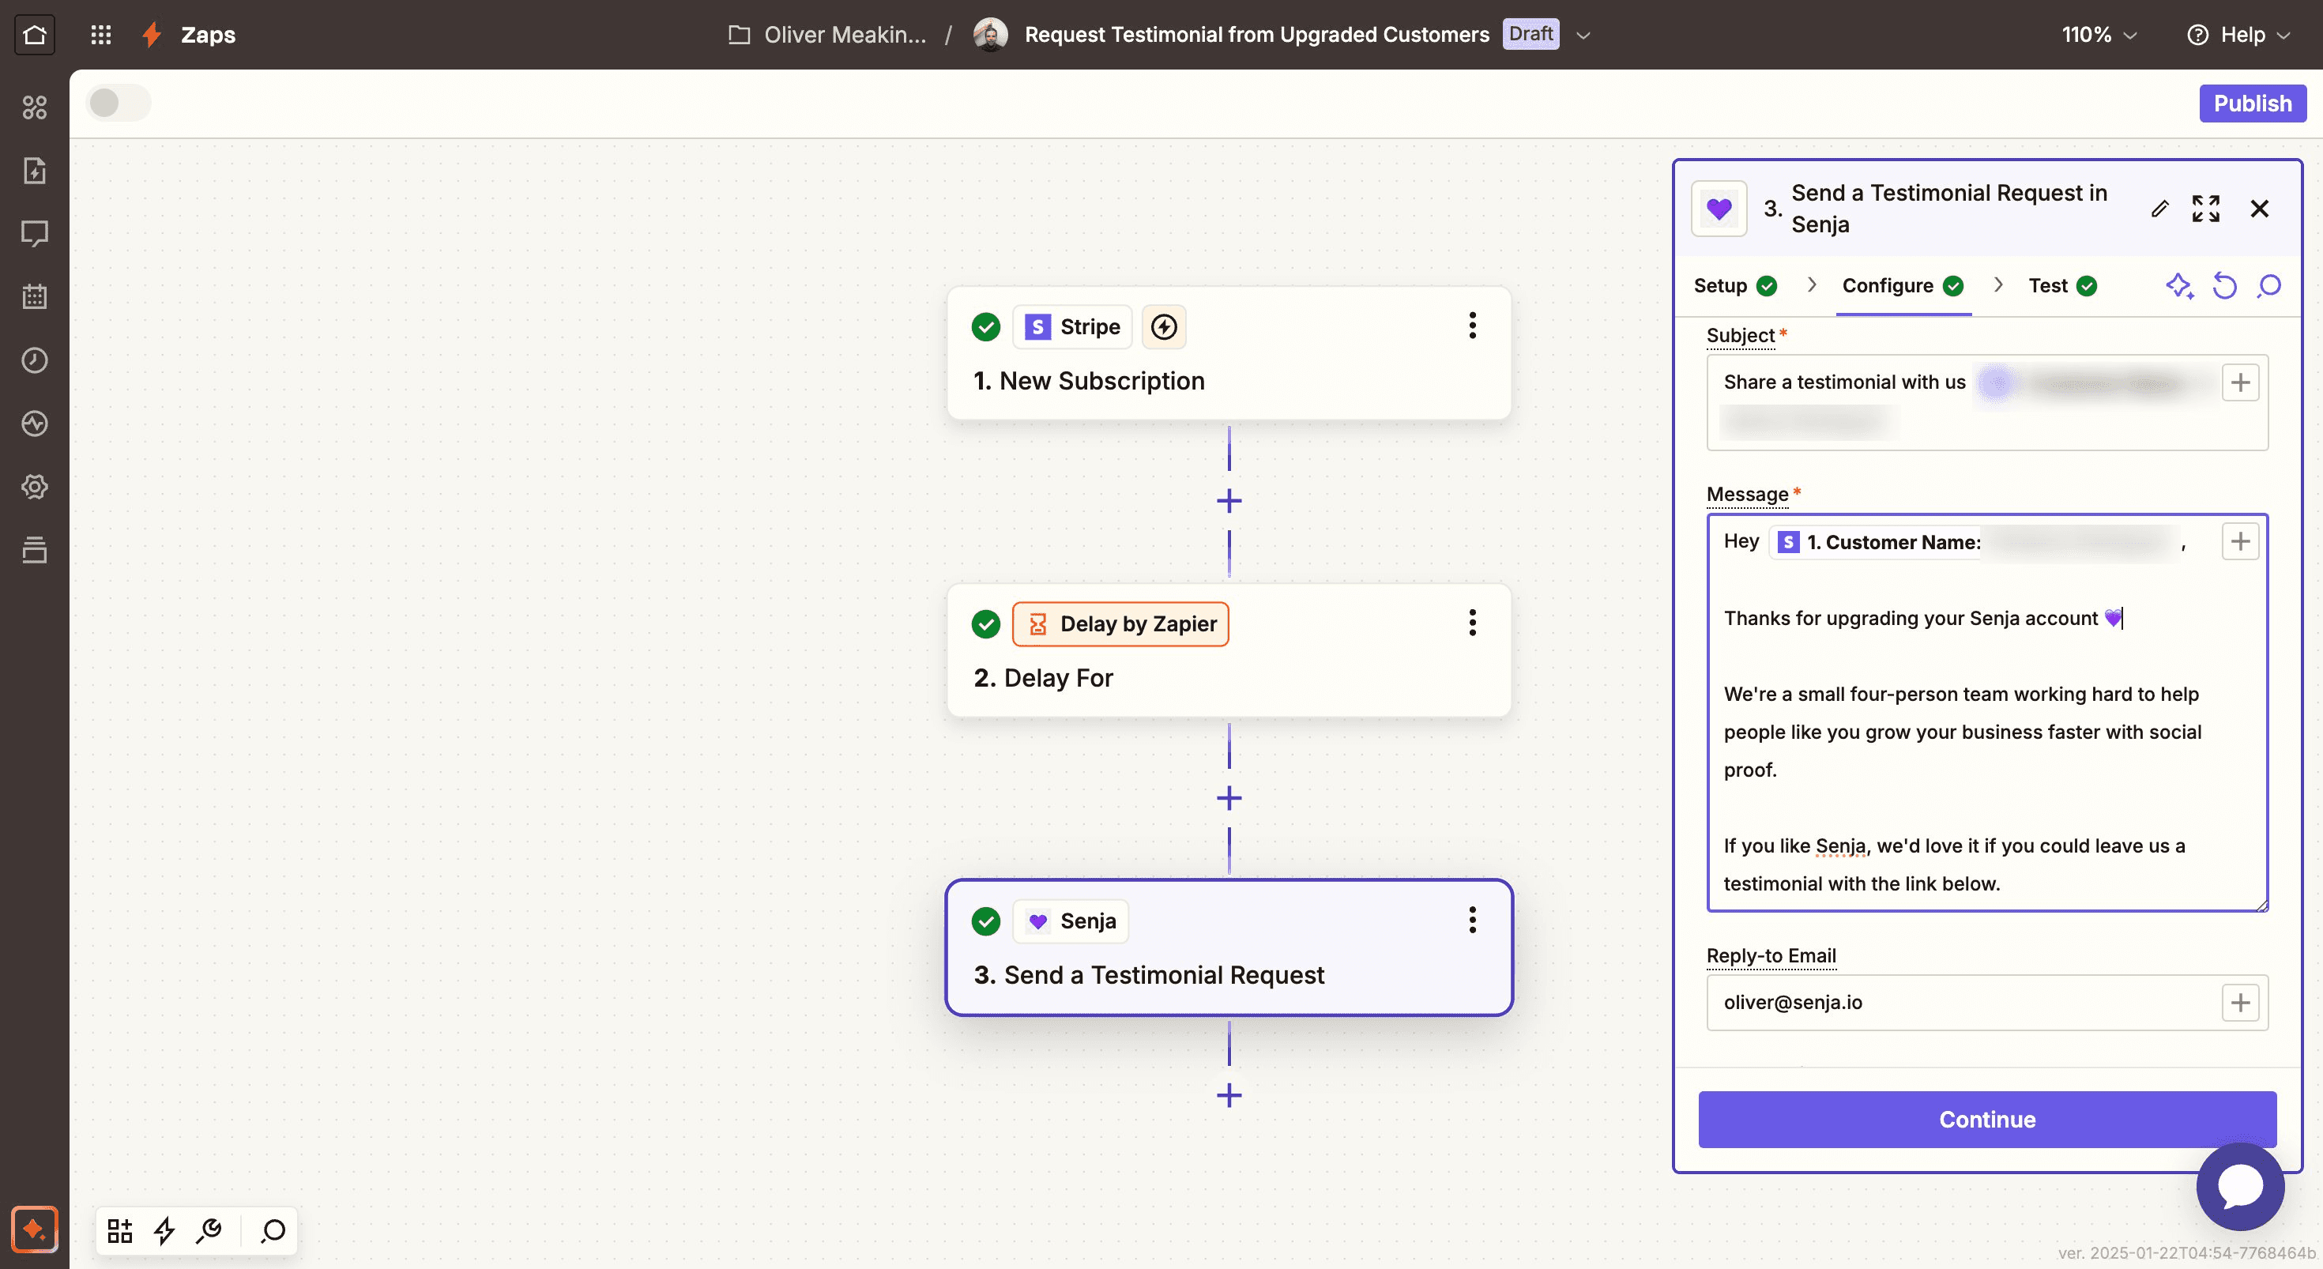Click the Senja heart app icon in panel header
The height and width of the screenshot is (1269, 2323).
point(1719,209)
